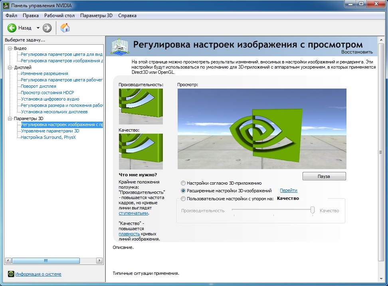
Task: Select Изменение разрешения tree item
Action: 44,73
